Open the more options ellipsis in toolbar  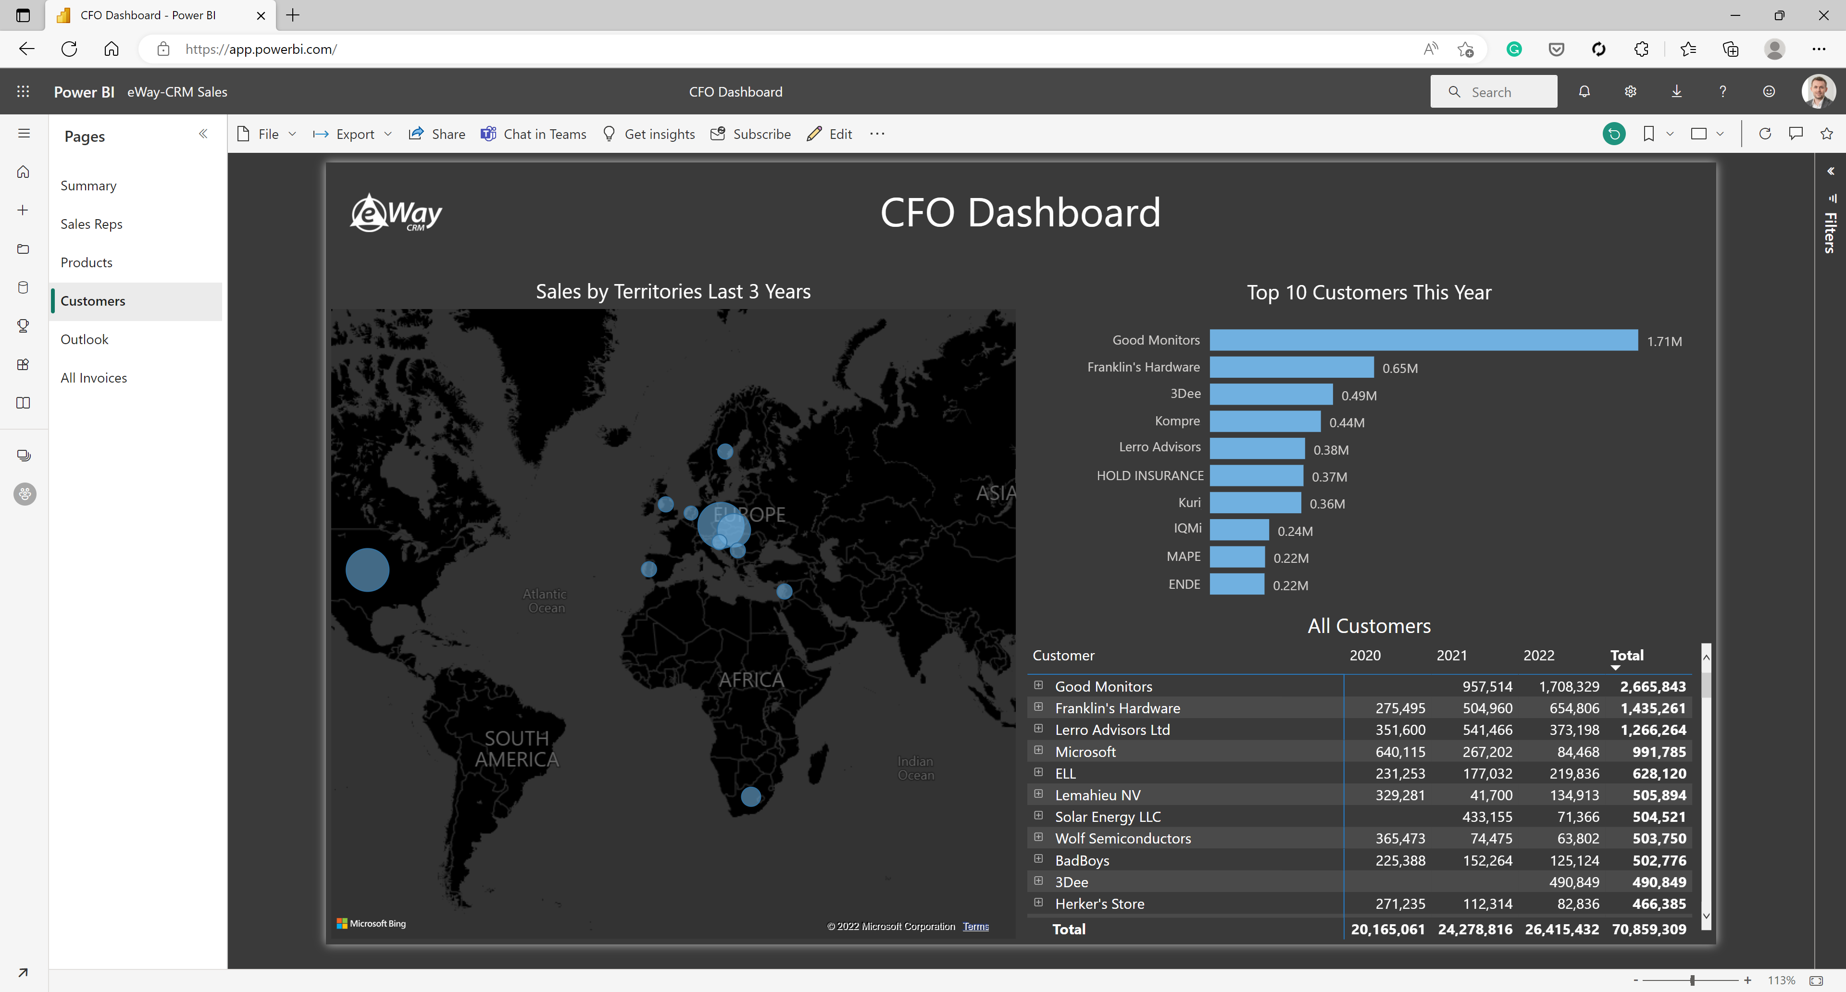point(877,134)
